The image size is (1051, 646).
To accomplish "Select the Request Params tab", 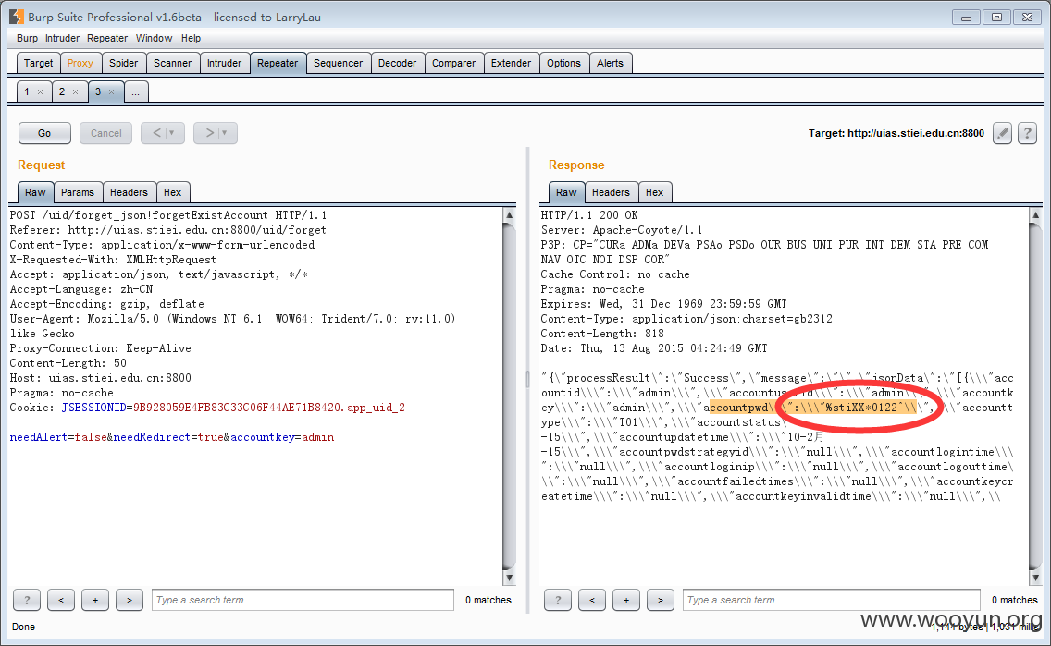I will 78,192.
